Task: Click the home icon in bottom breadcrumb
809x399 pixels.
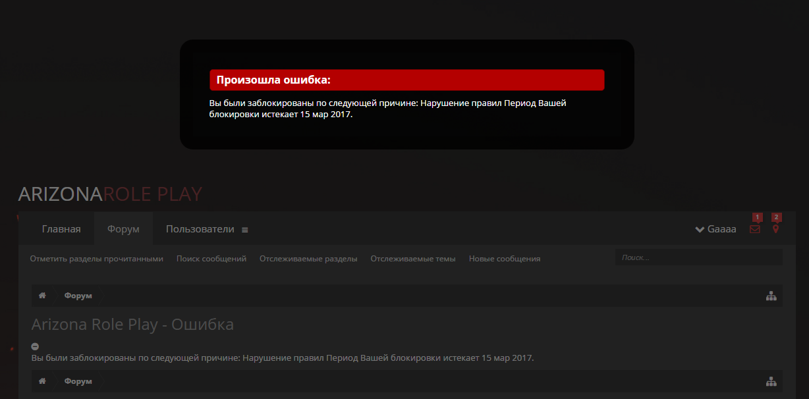Action: 42,381
